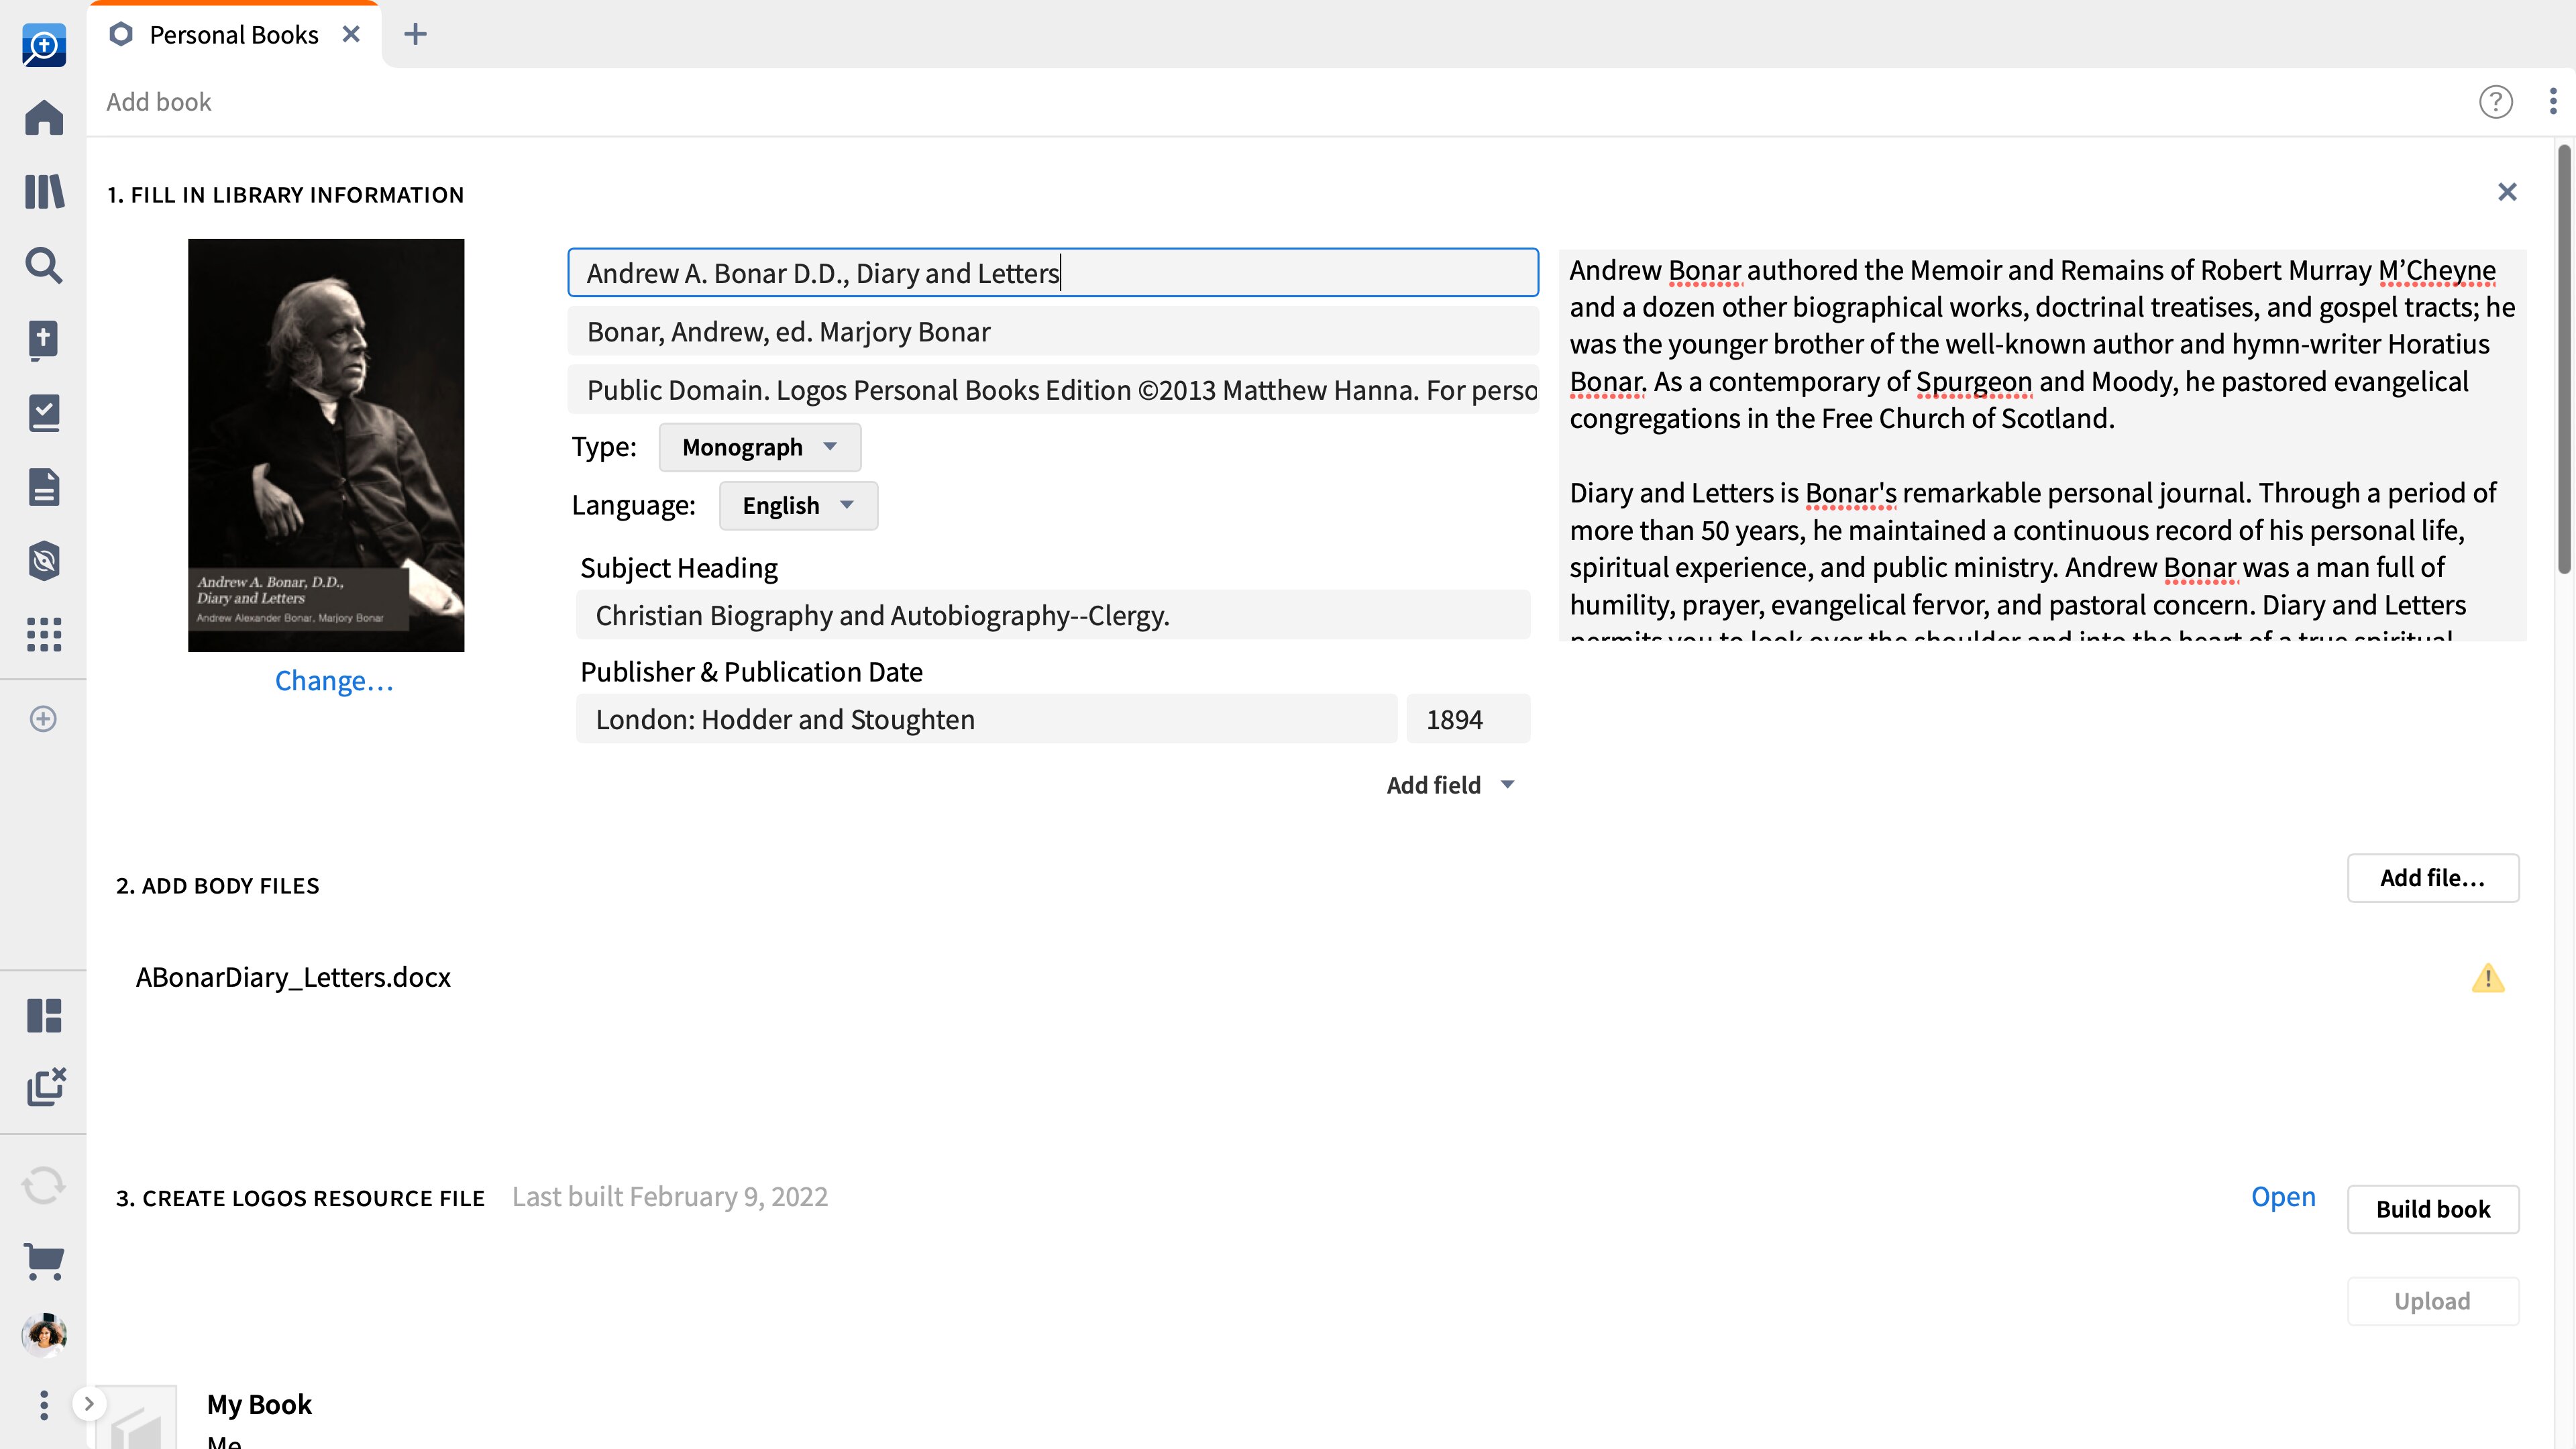Click Last built February 9, 2022 text
2576x1449 pixels.
click(670, 1197)
